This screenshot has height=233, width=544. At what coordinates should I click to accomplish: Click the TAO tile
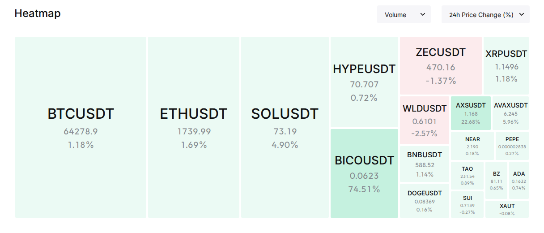click(467, 176)
